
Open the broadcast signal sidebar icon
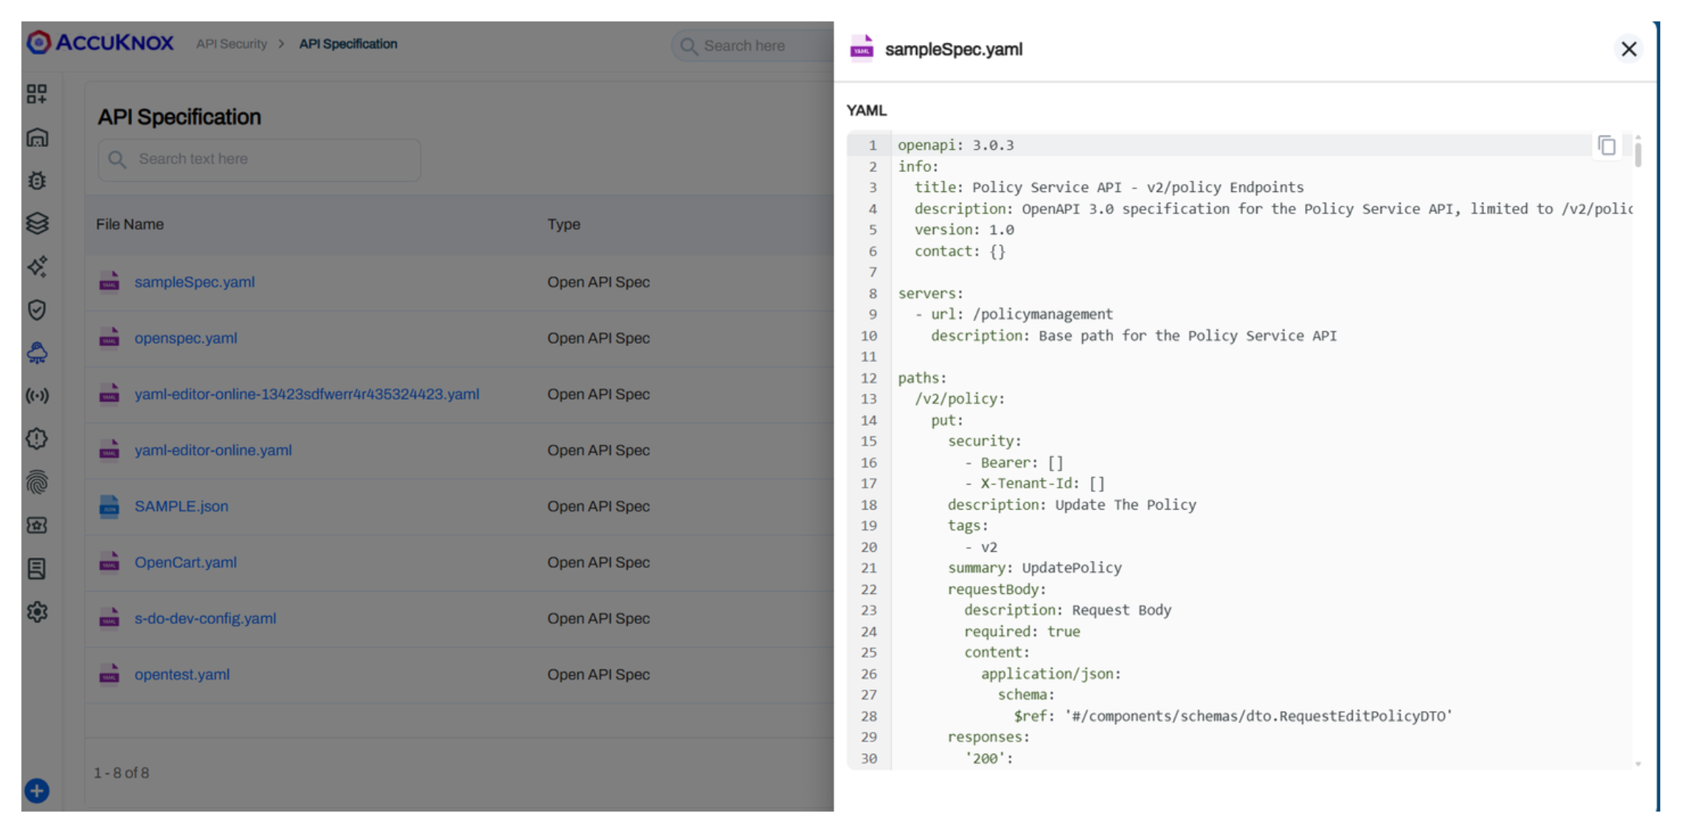[37, 395]
